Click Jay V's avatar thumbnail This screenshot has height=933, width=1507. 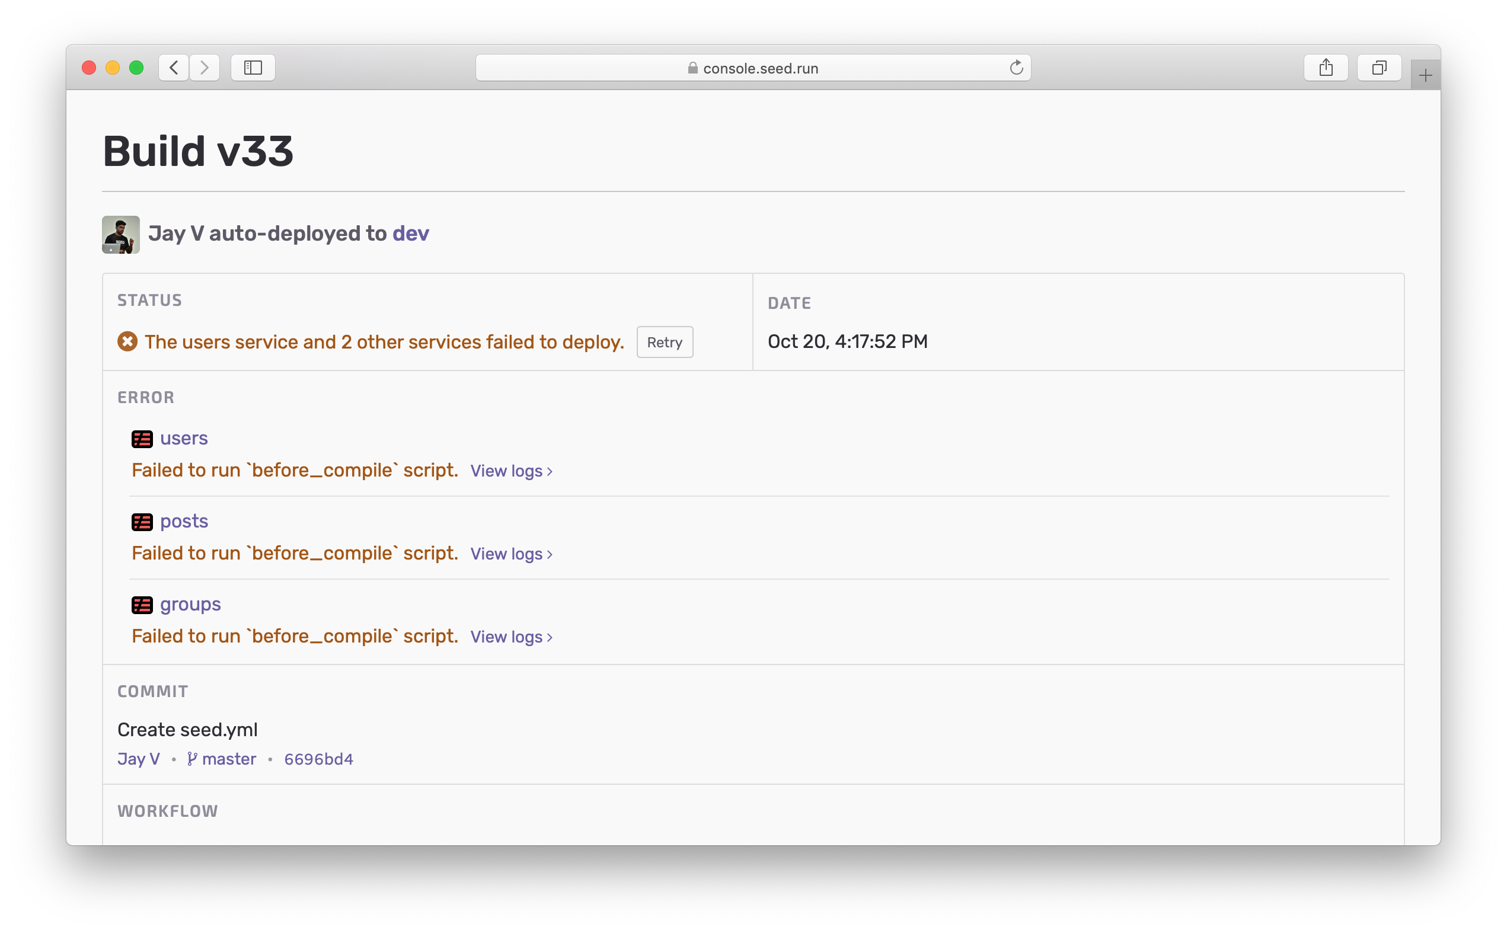120,235
